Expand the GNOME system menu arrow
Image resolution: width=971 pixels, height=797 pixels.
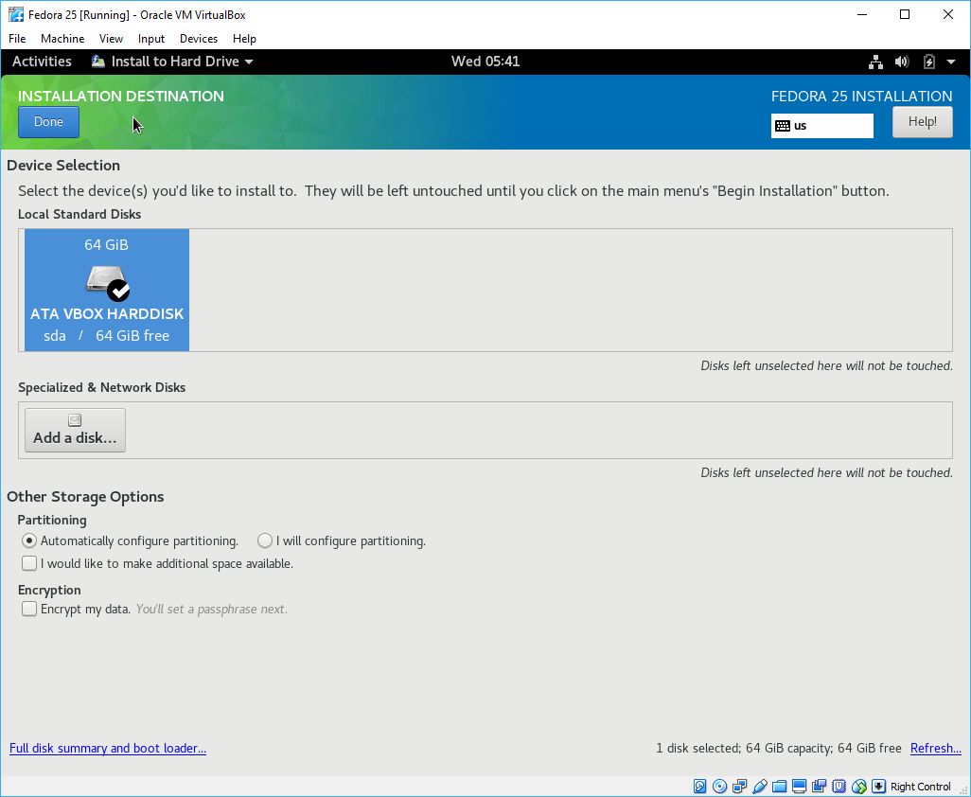(x=951, y=62)
